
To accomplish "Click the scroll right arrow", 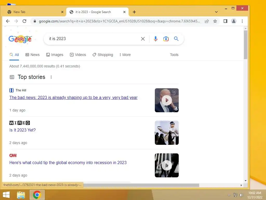I will point(241,185).
